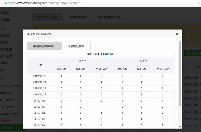
Task: Click the 新粉人数 column header
Action: click(x=62, y=69)
